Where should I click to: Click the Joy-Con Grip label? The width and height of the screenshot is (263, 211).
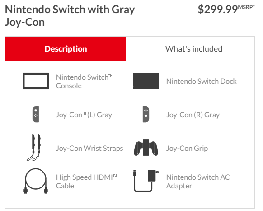click(187, 148)
